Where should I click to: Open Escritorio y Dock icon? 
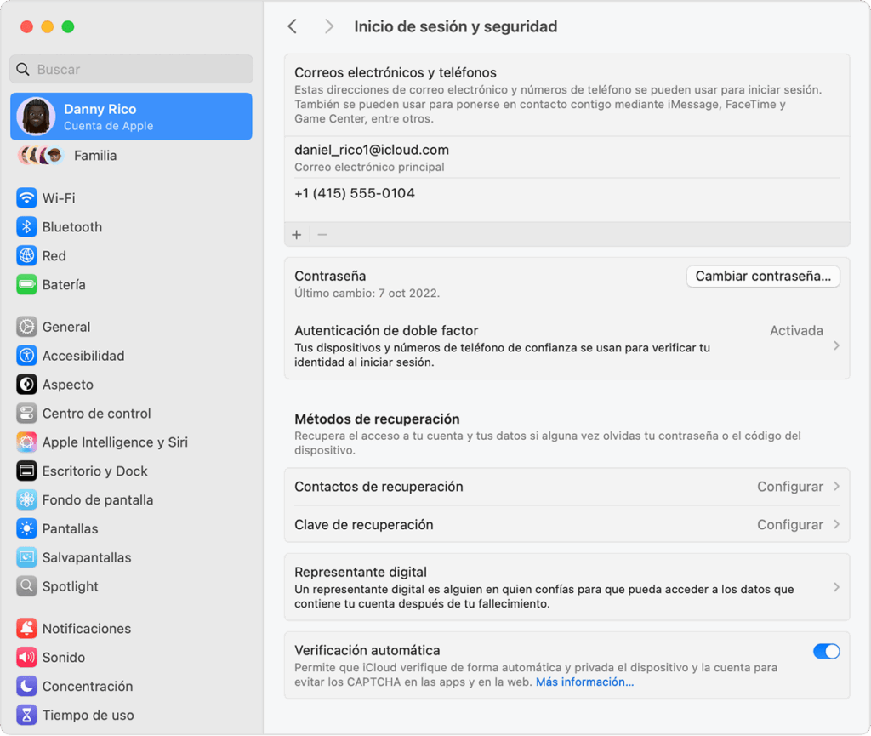point(26,471)
